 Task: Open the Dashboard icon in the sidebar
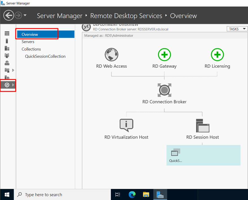7,34
